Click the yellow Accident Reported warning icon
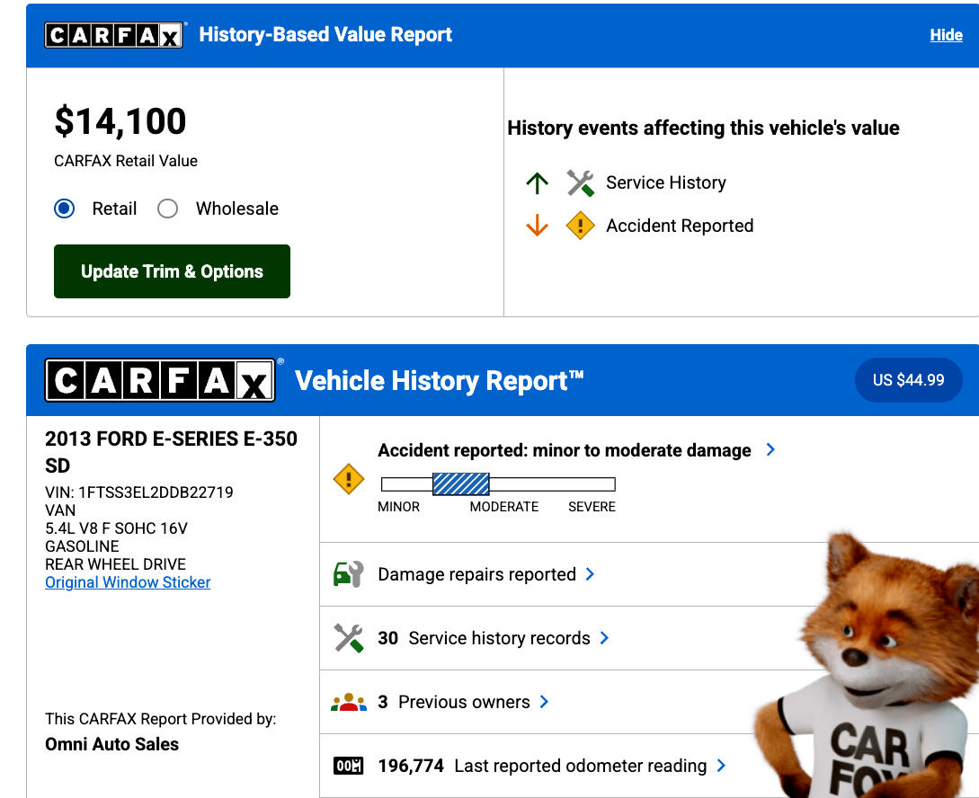Image resolution: width=979 pixels, height=798 pixels. (x=580, y=226)
